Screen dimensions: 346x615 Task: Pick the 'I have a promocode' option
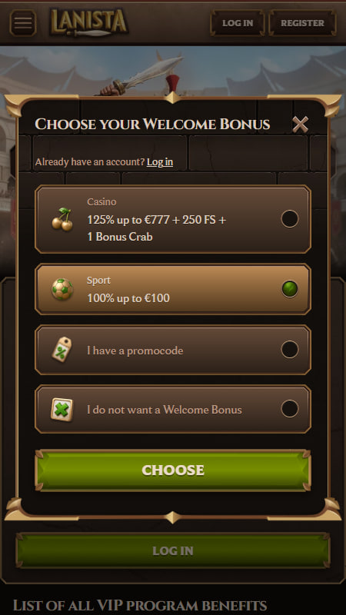[173, 350]
